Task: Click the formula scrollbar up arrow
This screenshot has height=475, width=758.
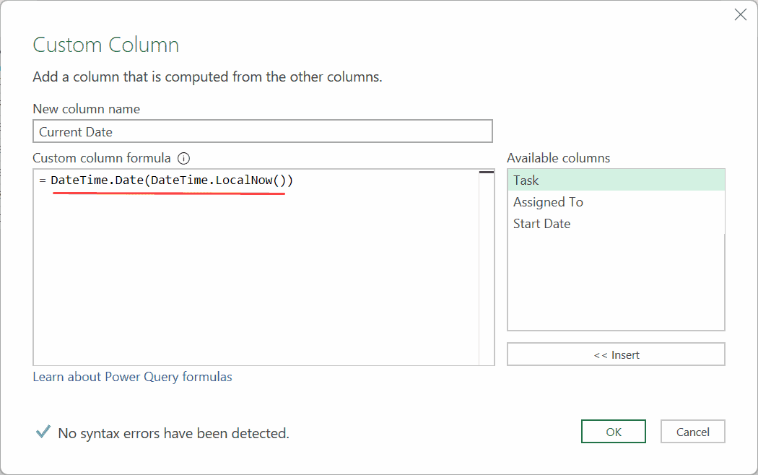Action: (x=485, y=172)
